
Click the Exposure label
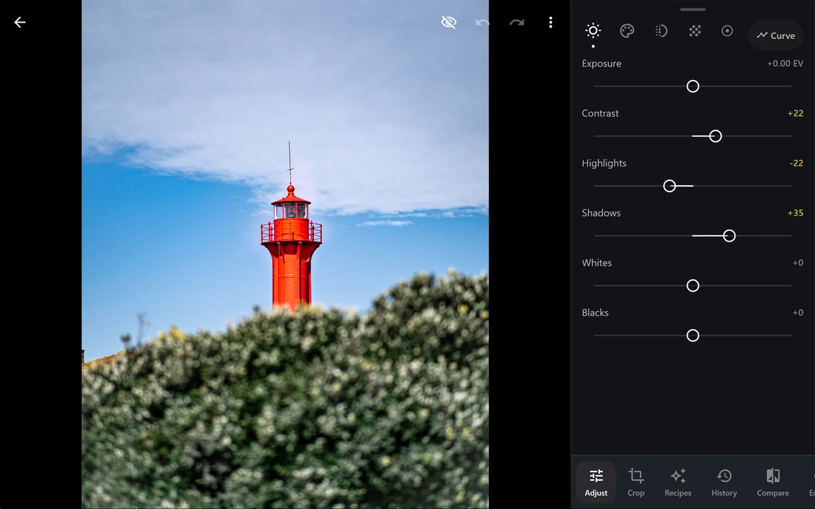(601, 64)
